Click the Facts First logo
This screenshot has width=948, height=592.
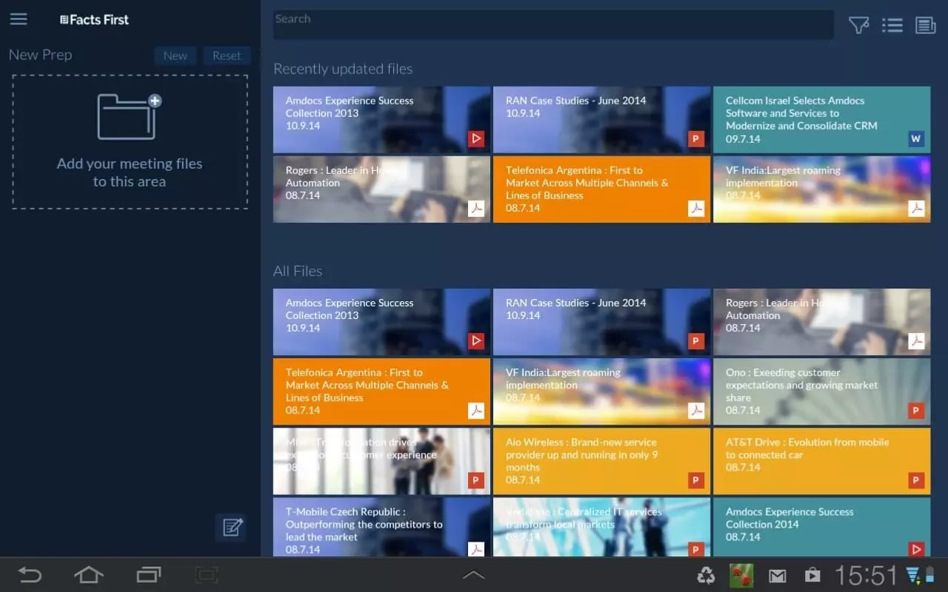pyautogui.click(x=94, y=20)
